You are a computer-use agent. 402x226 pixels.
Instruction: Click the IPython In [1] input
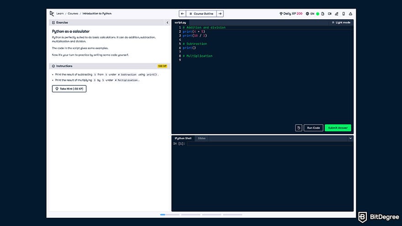(270, 143)
